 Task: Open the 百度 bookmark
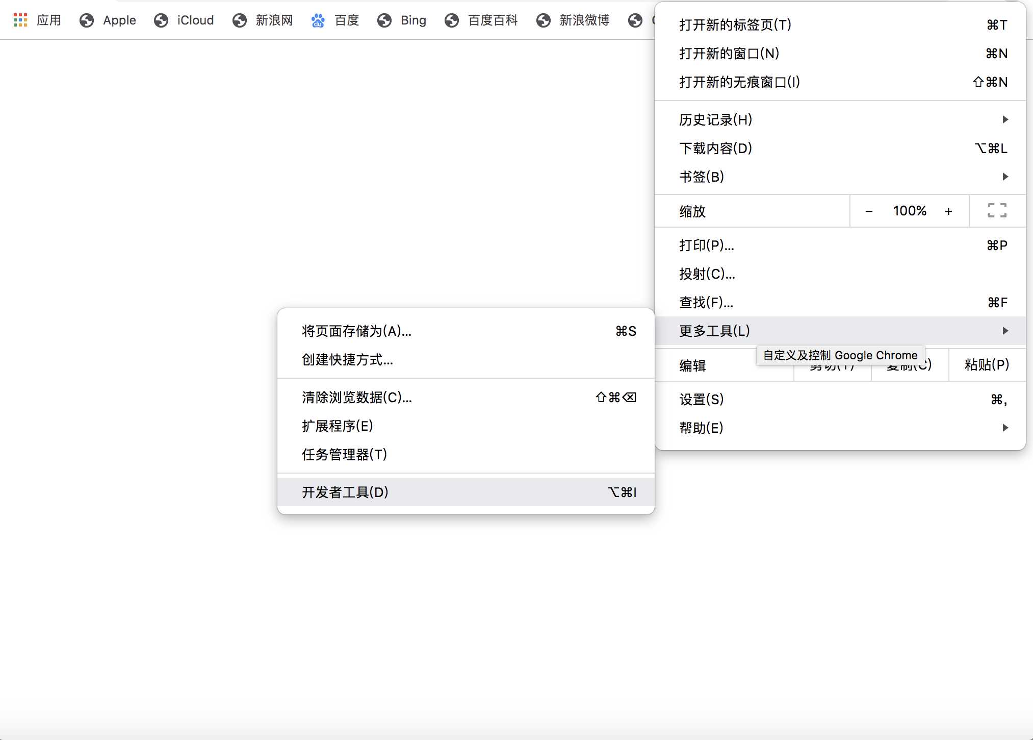pos(346,20)
